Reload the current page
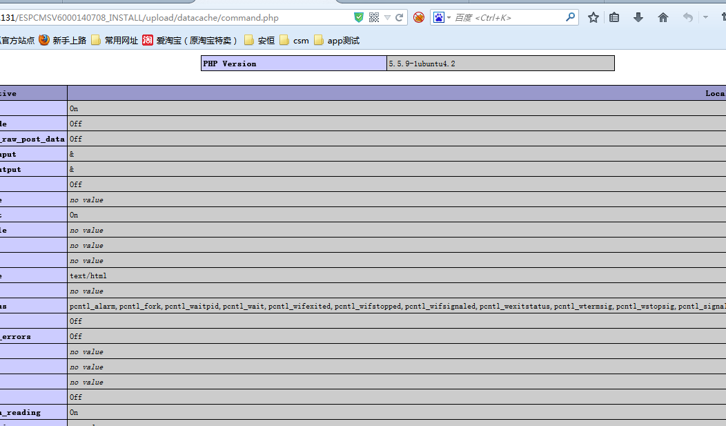The width and height of the screenshot is (726, 426). coord(399,17)
